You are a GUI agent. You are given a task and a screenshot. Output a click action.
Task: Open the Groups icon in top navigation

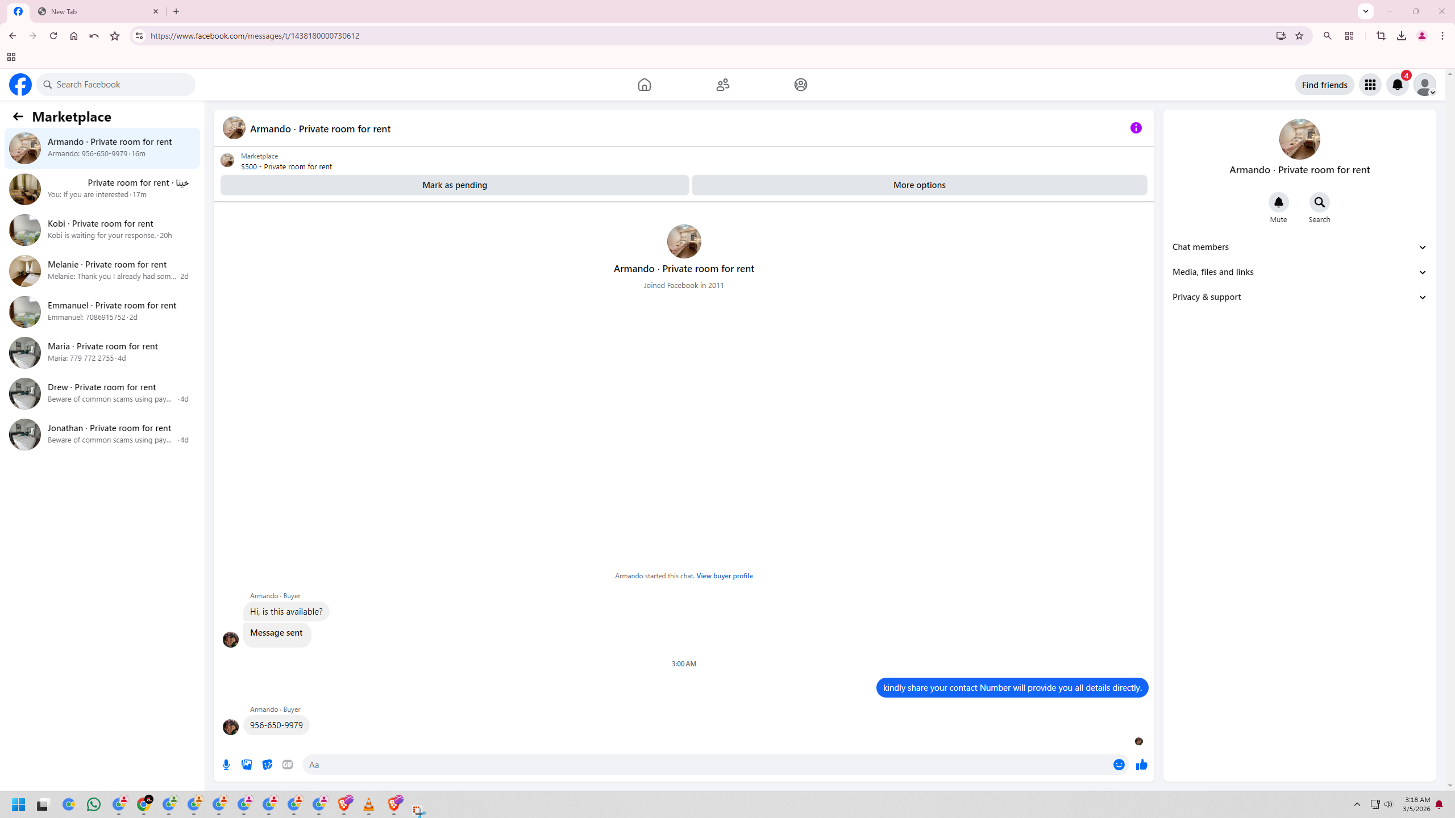tap(800, 85)
